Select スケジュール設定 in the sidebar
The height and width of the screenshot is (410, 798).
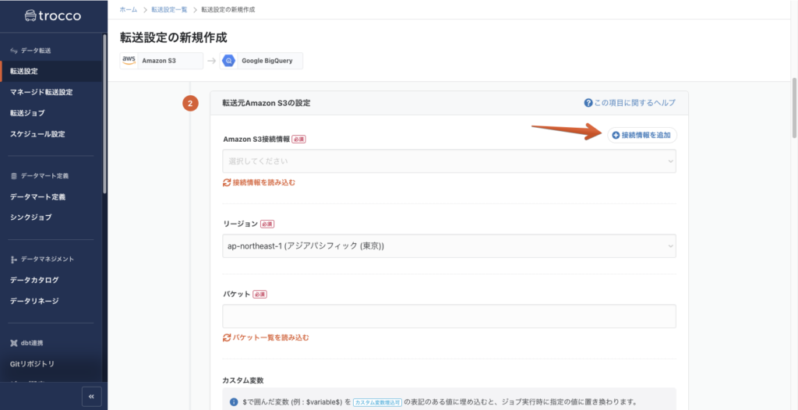tap(37, 134)
